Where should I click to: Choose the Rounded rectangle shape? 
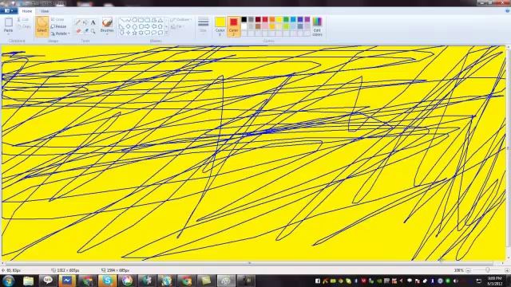(147, 20)
